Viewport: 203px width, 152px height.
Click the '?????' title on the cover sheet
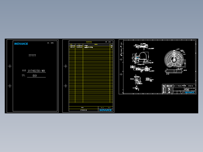(32, 56)
